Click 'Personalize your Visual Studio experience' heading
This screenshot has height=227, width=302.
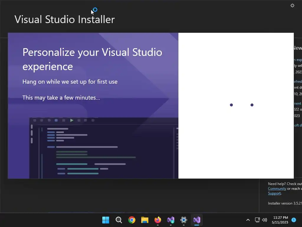coord(92,59)
